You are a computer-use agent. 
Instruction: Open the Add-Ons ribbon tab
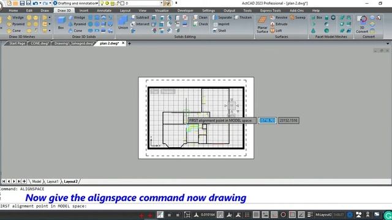click(x=296, y=10)
